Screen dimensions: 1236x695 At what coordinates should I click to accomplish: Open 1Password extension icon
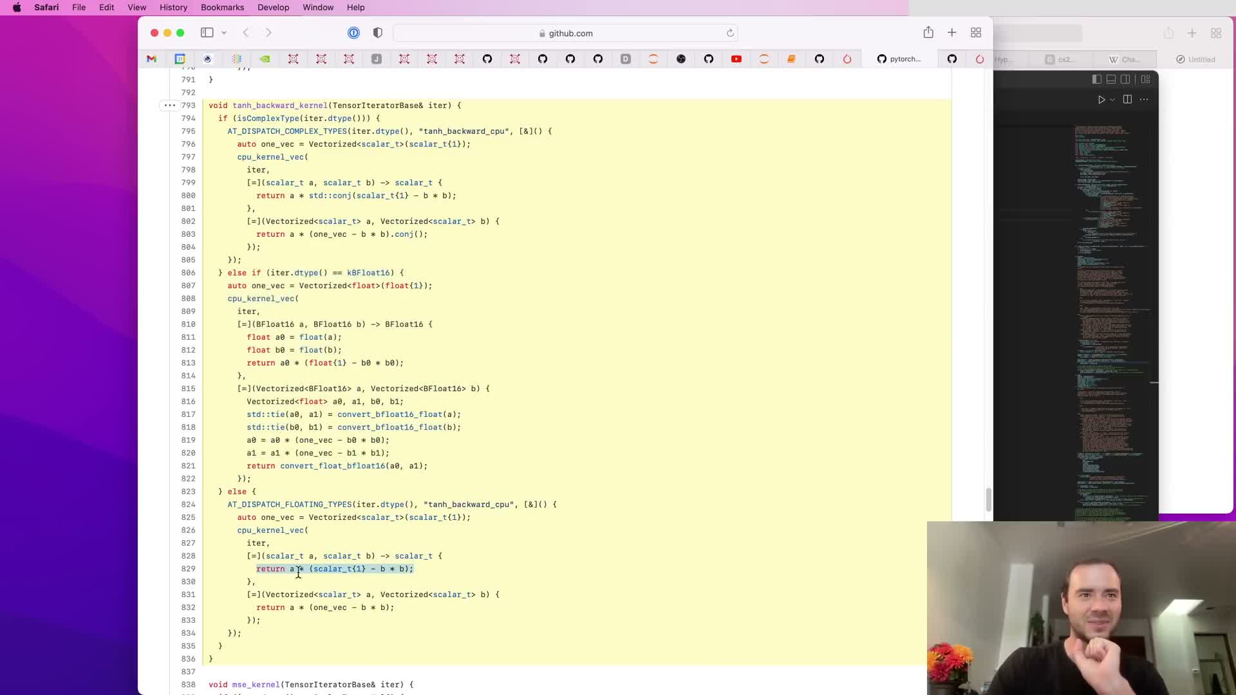[x=353, y=33]
